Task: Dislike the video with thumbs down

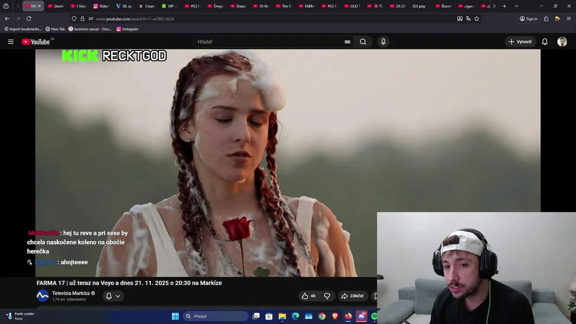Action: pos(327,296)
